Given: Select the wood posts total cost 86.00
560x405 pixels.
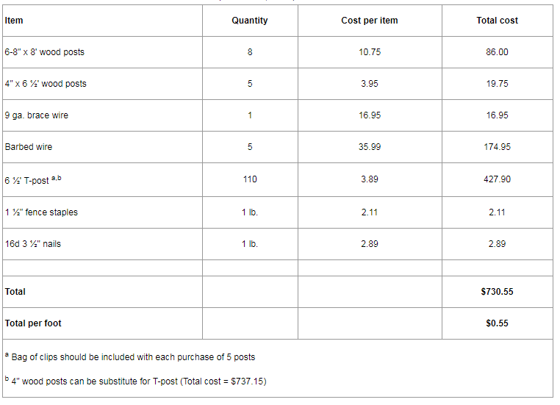Looking at the screenshot, I should point(497,52).
